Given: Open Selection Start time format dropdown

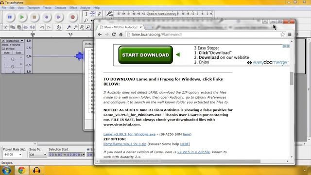Looking at the screenshot, I should click(x=84, y=155).
